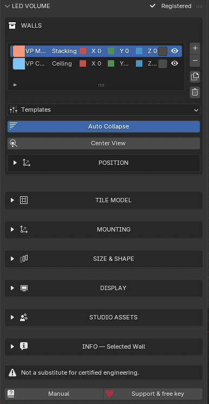Image resolution: width=209 pixels, height=404 pixels.
Task: Add a new wall with plus button
Action: point(195,48)
